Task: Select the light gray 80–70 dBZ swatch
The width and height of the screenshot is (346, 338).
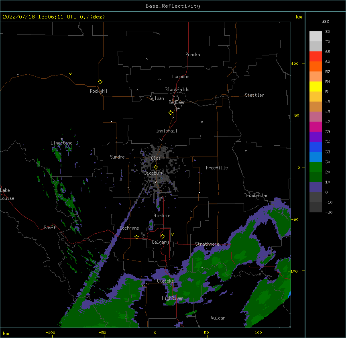Action: (315, 36)
